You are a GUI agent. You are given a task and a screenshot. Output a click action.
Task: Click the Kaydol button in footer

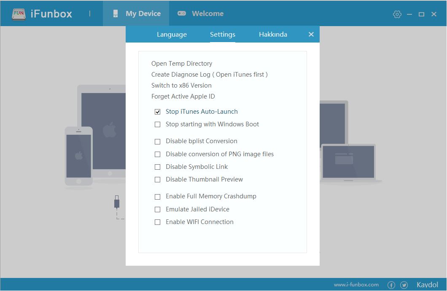click(x=427, y=285)
